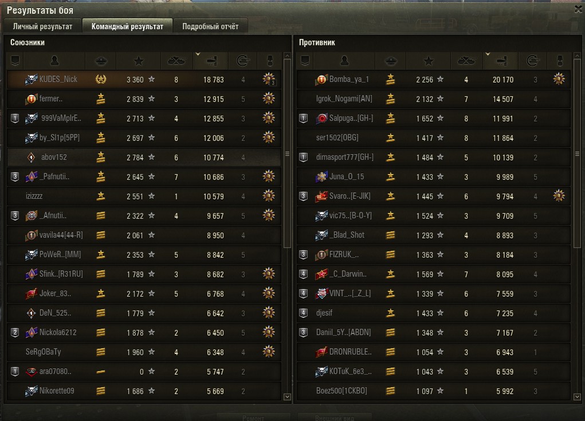Sort enemies by platoon shield icon
Screen dimensions: 585x421
click(x=305, y=61)
